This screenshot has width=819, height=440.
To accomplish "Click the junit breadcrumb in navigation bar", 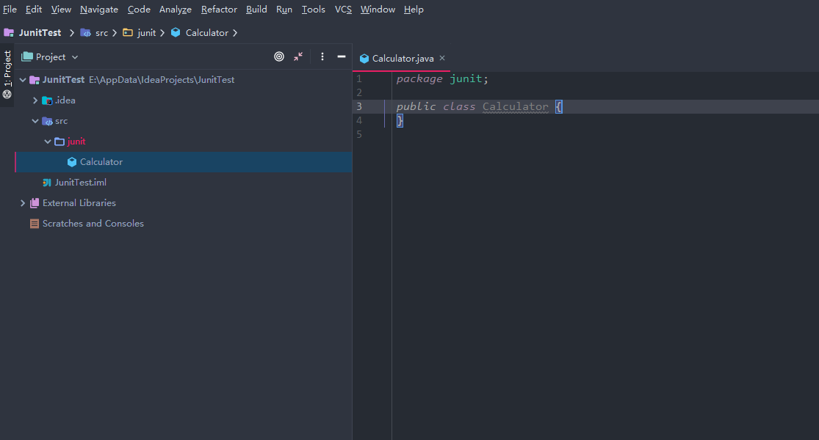I will point(146,33).
